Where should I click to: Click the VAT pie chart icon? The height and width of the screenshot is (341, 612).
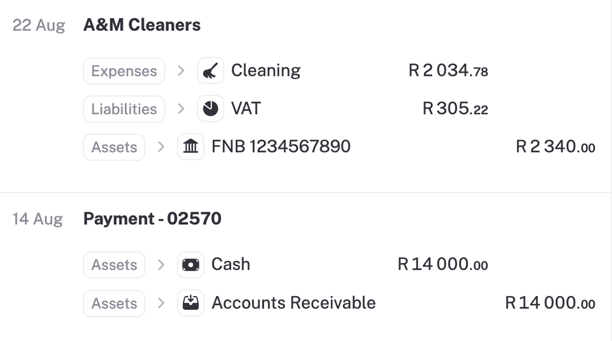[x=210, y=109]
